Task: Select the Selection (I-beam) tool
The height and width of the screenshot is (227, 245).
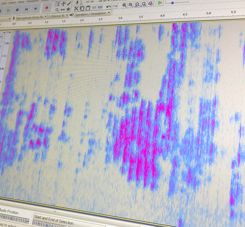Action: click(58, 4)
